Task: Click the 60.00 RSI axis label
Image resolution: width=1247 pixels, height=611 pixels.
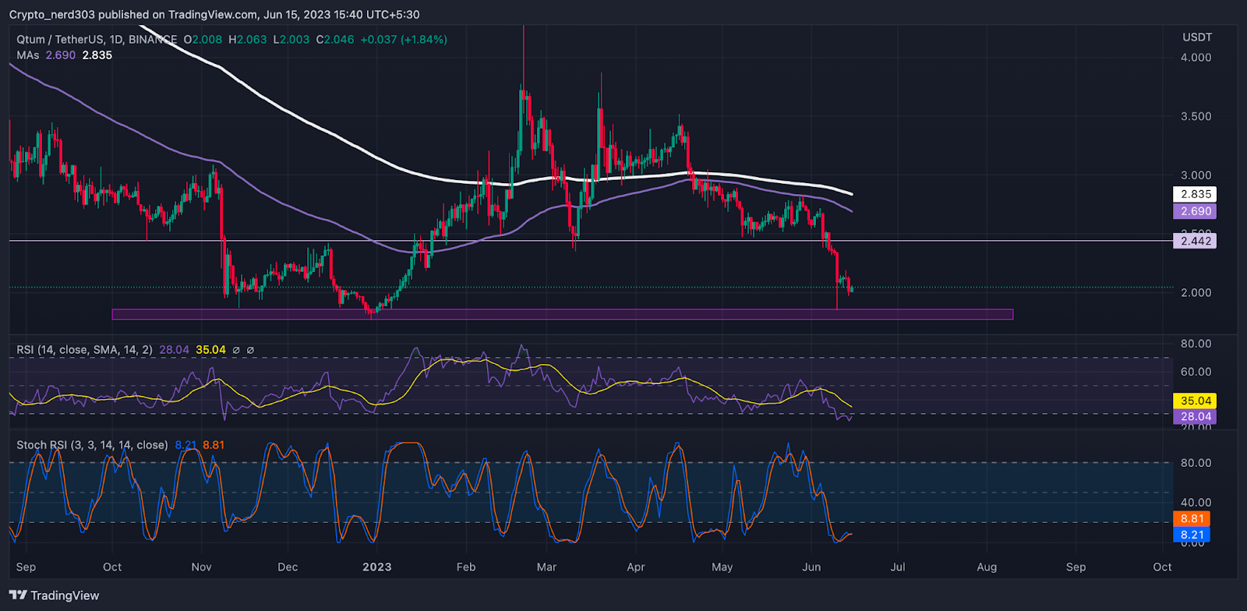Action: (x=1196, y=372)
